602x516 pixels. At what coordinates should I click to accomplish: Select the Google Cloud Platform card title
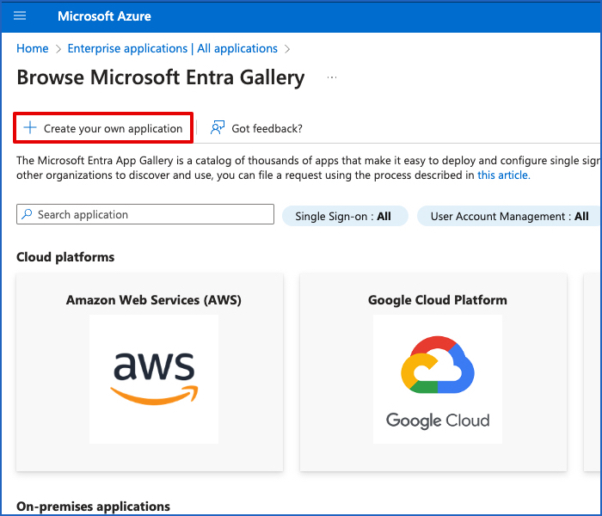coord(437,300)
